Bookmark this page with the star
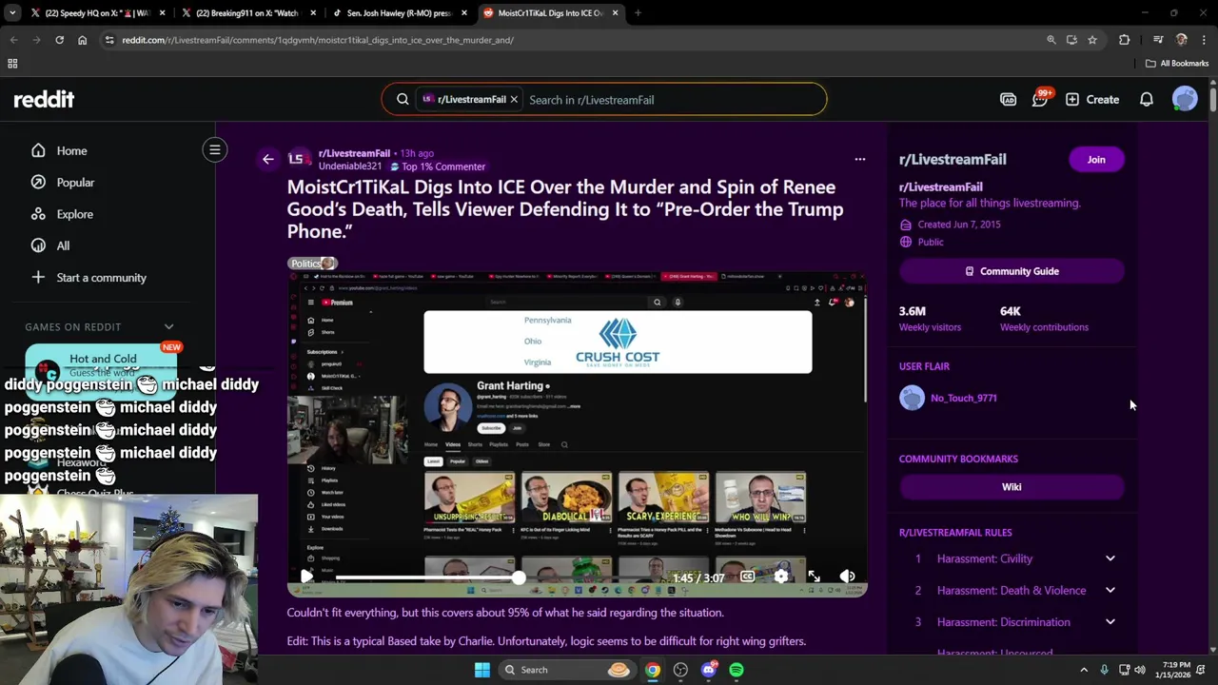The height and width of the screenshot is (685, 1218). click(x=1092, y=40)
